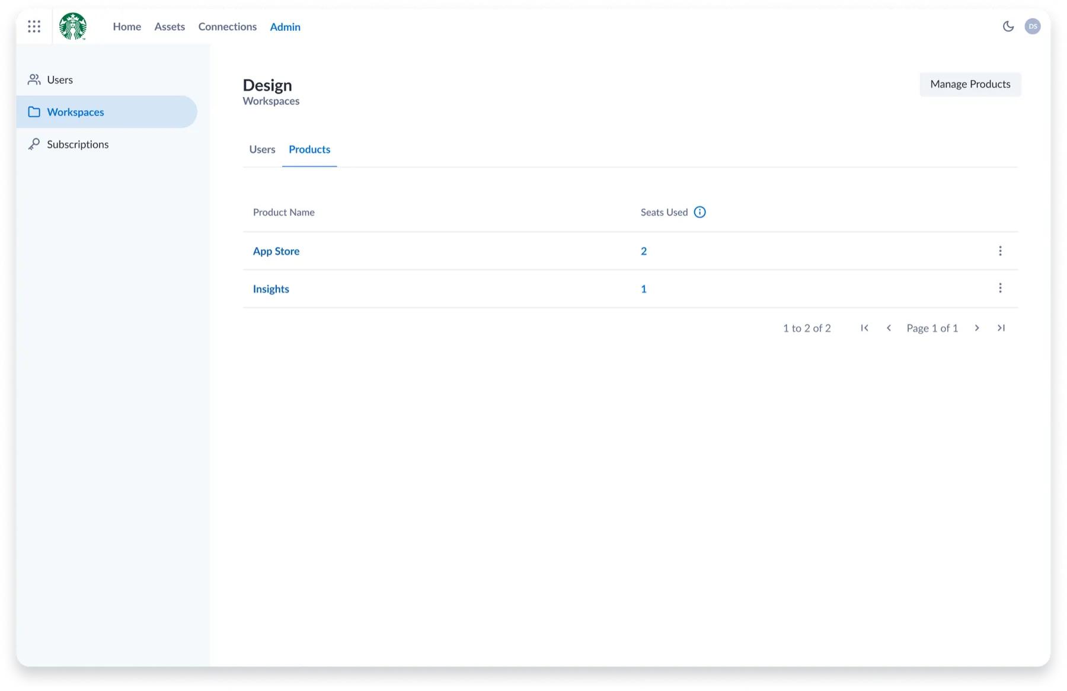Select Admin in top navigation
This screenshot has height=691, width=1067.
click(x=285, y=27)
